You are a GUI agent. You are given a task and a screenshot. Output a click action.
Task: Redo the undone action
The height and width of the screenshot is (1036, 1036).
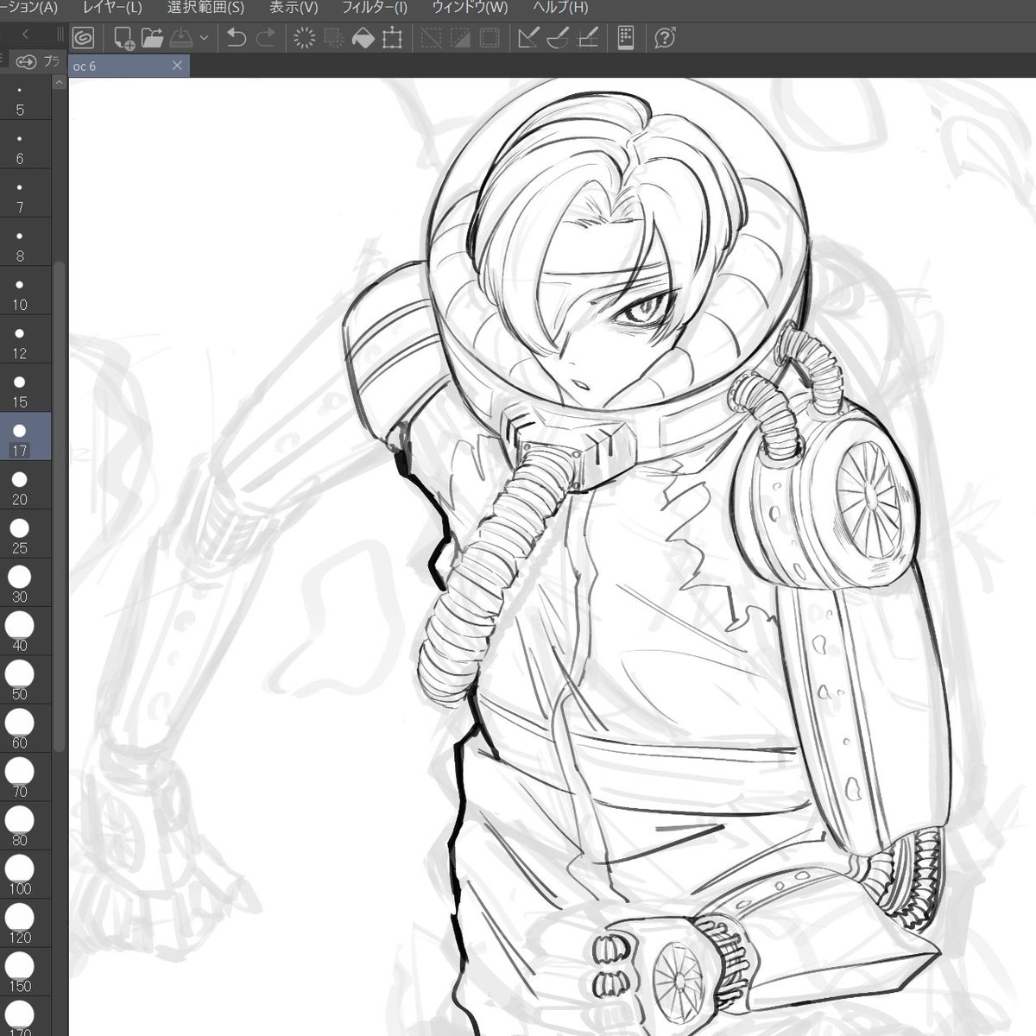(x=266, y=38)
